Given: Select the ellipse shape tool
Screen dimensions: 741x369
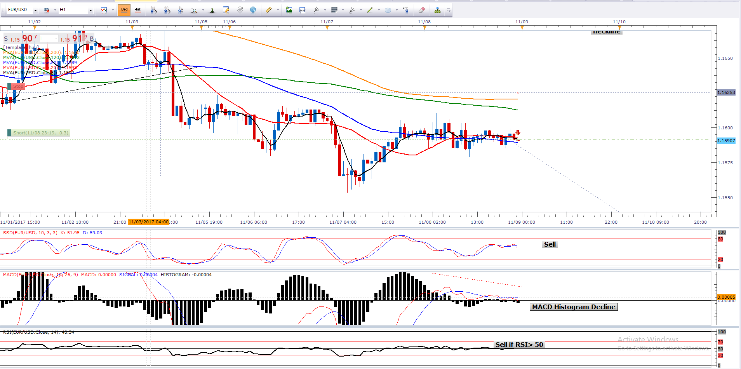Looking at the screenshot, I should click(x=388, y=10).
